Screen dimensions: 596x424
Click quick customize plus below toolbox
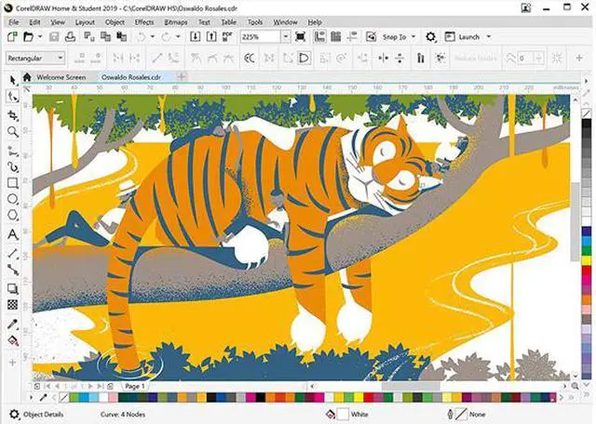coord(12,363)
